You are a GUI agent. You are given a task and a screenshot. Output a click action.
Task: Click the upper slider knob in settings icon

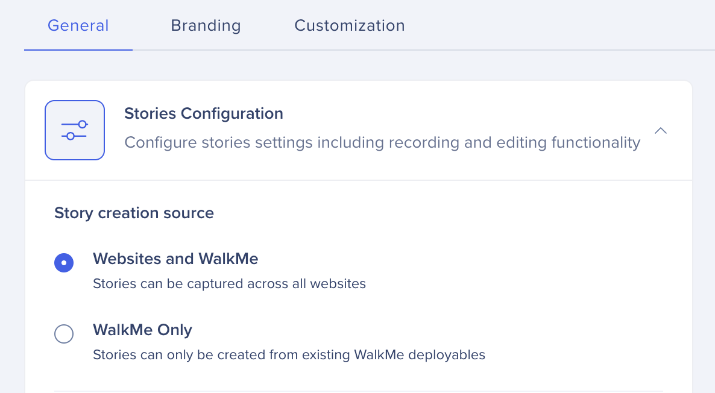point(83,124)
